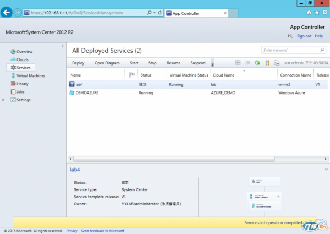This screenshot has height=234, width=330.
Task: Click the lab4 details pane title
Action: pyautogui.click(x=75, y=170)
